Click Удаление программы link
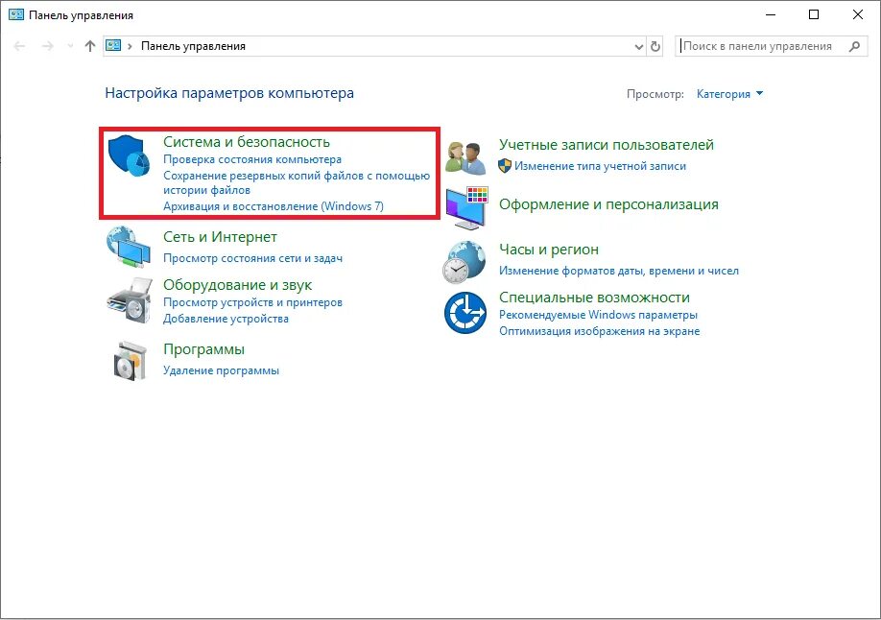Screen dimensions: 881x620 click(x=221, y=370)
